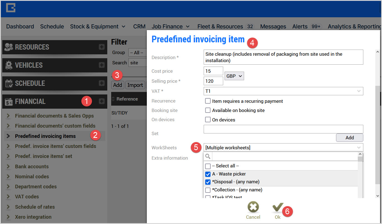382x224 pixels.
Task: Click the Cancel cross icon
Action: 253,208
